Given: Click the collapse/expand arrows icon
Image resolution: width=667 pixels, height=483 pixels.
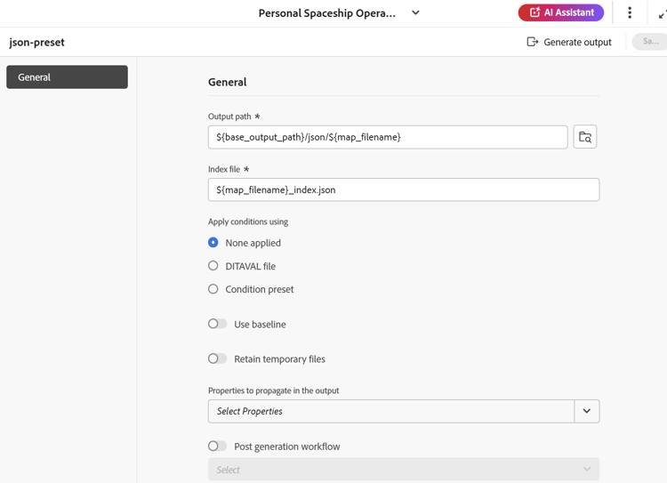Looking at the screenshot, I should point(662,13).
